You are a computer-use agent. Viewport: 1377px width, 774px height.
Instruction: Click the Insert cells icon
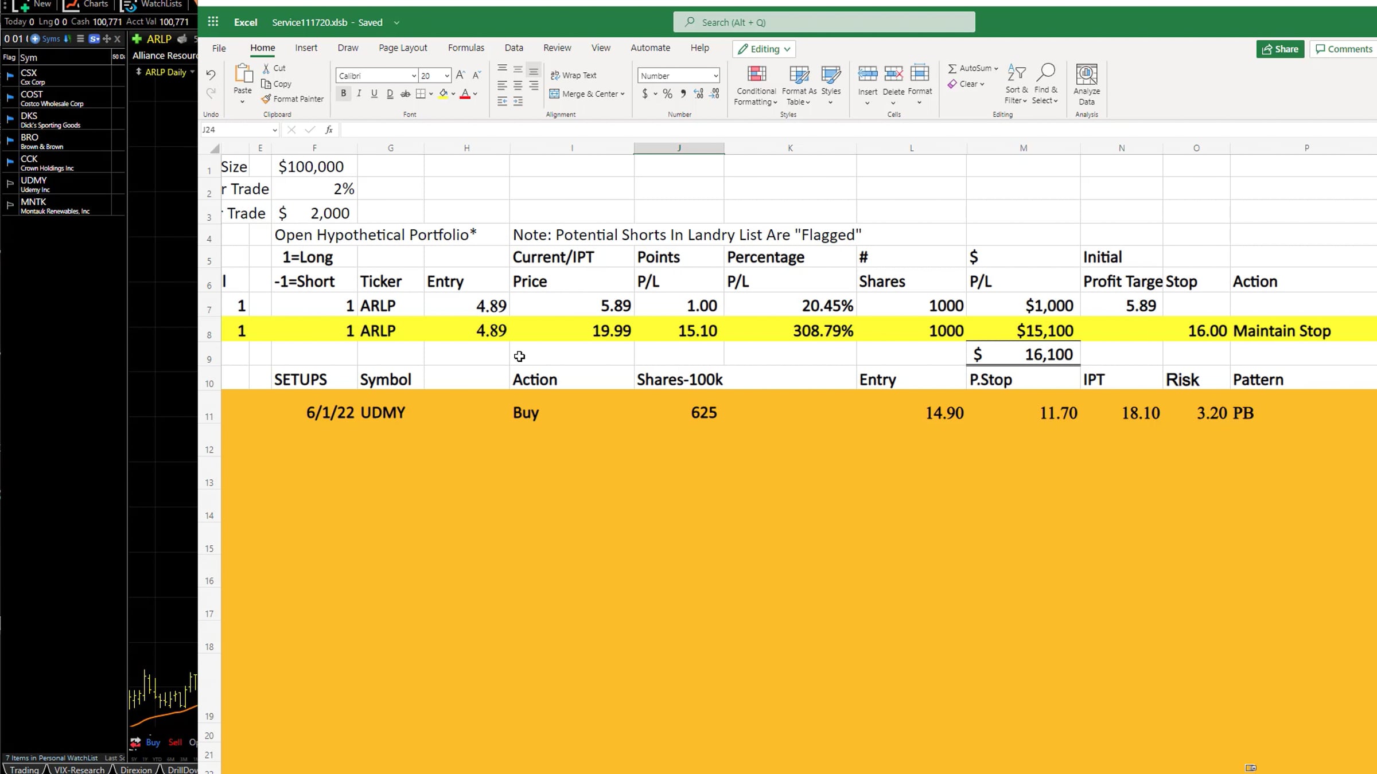868,73
